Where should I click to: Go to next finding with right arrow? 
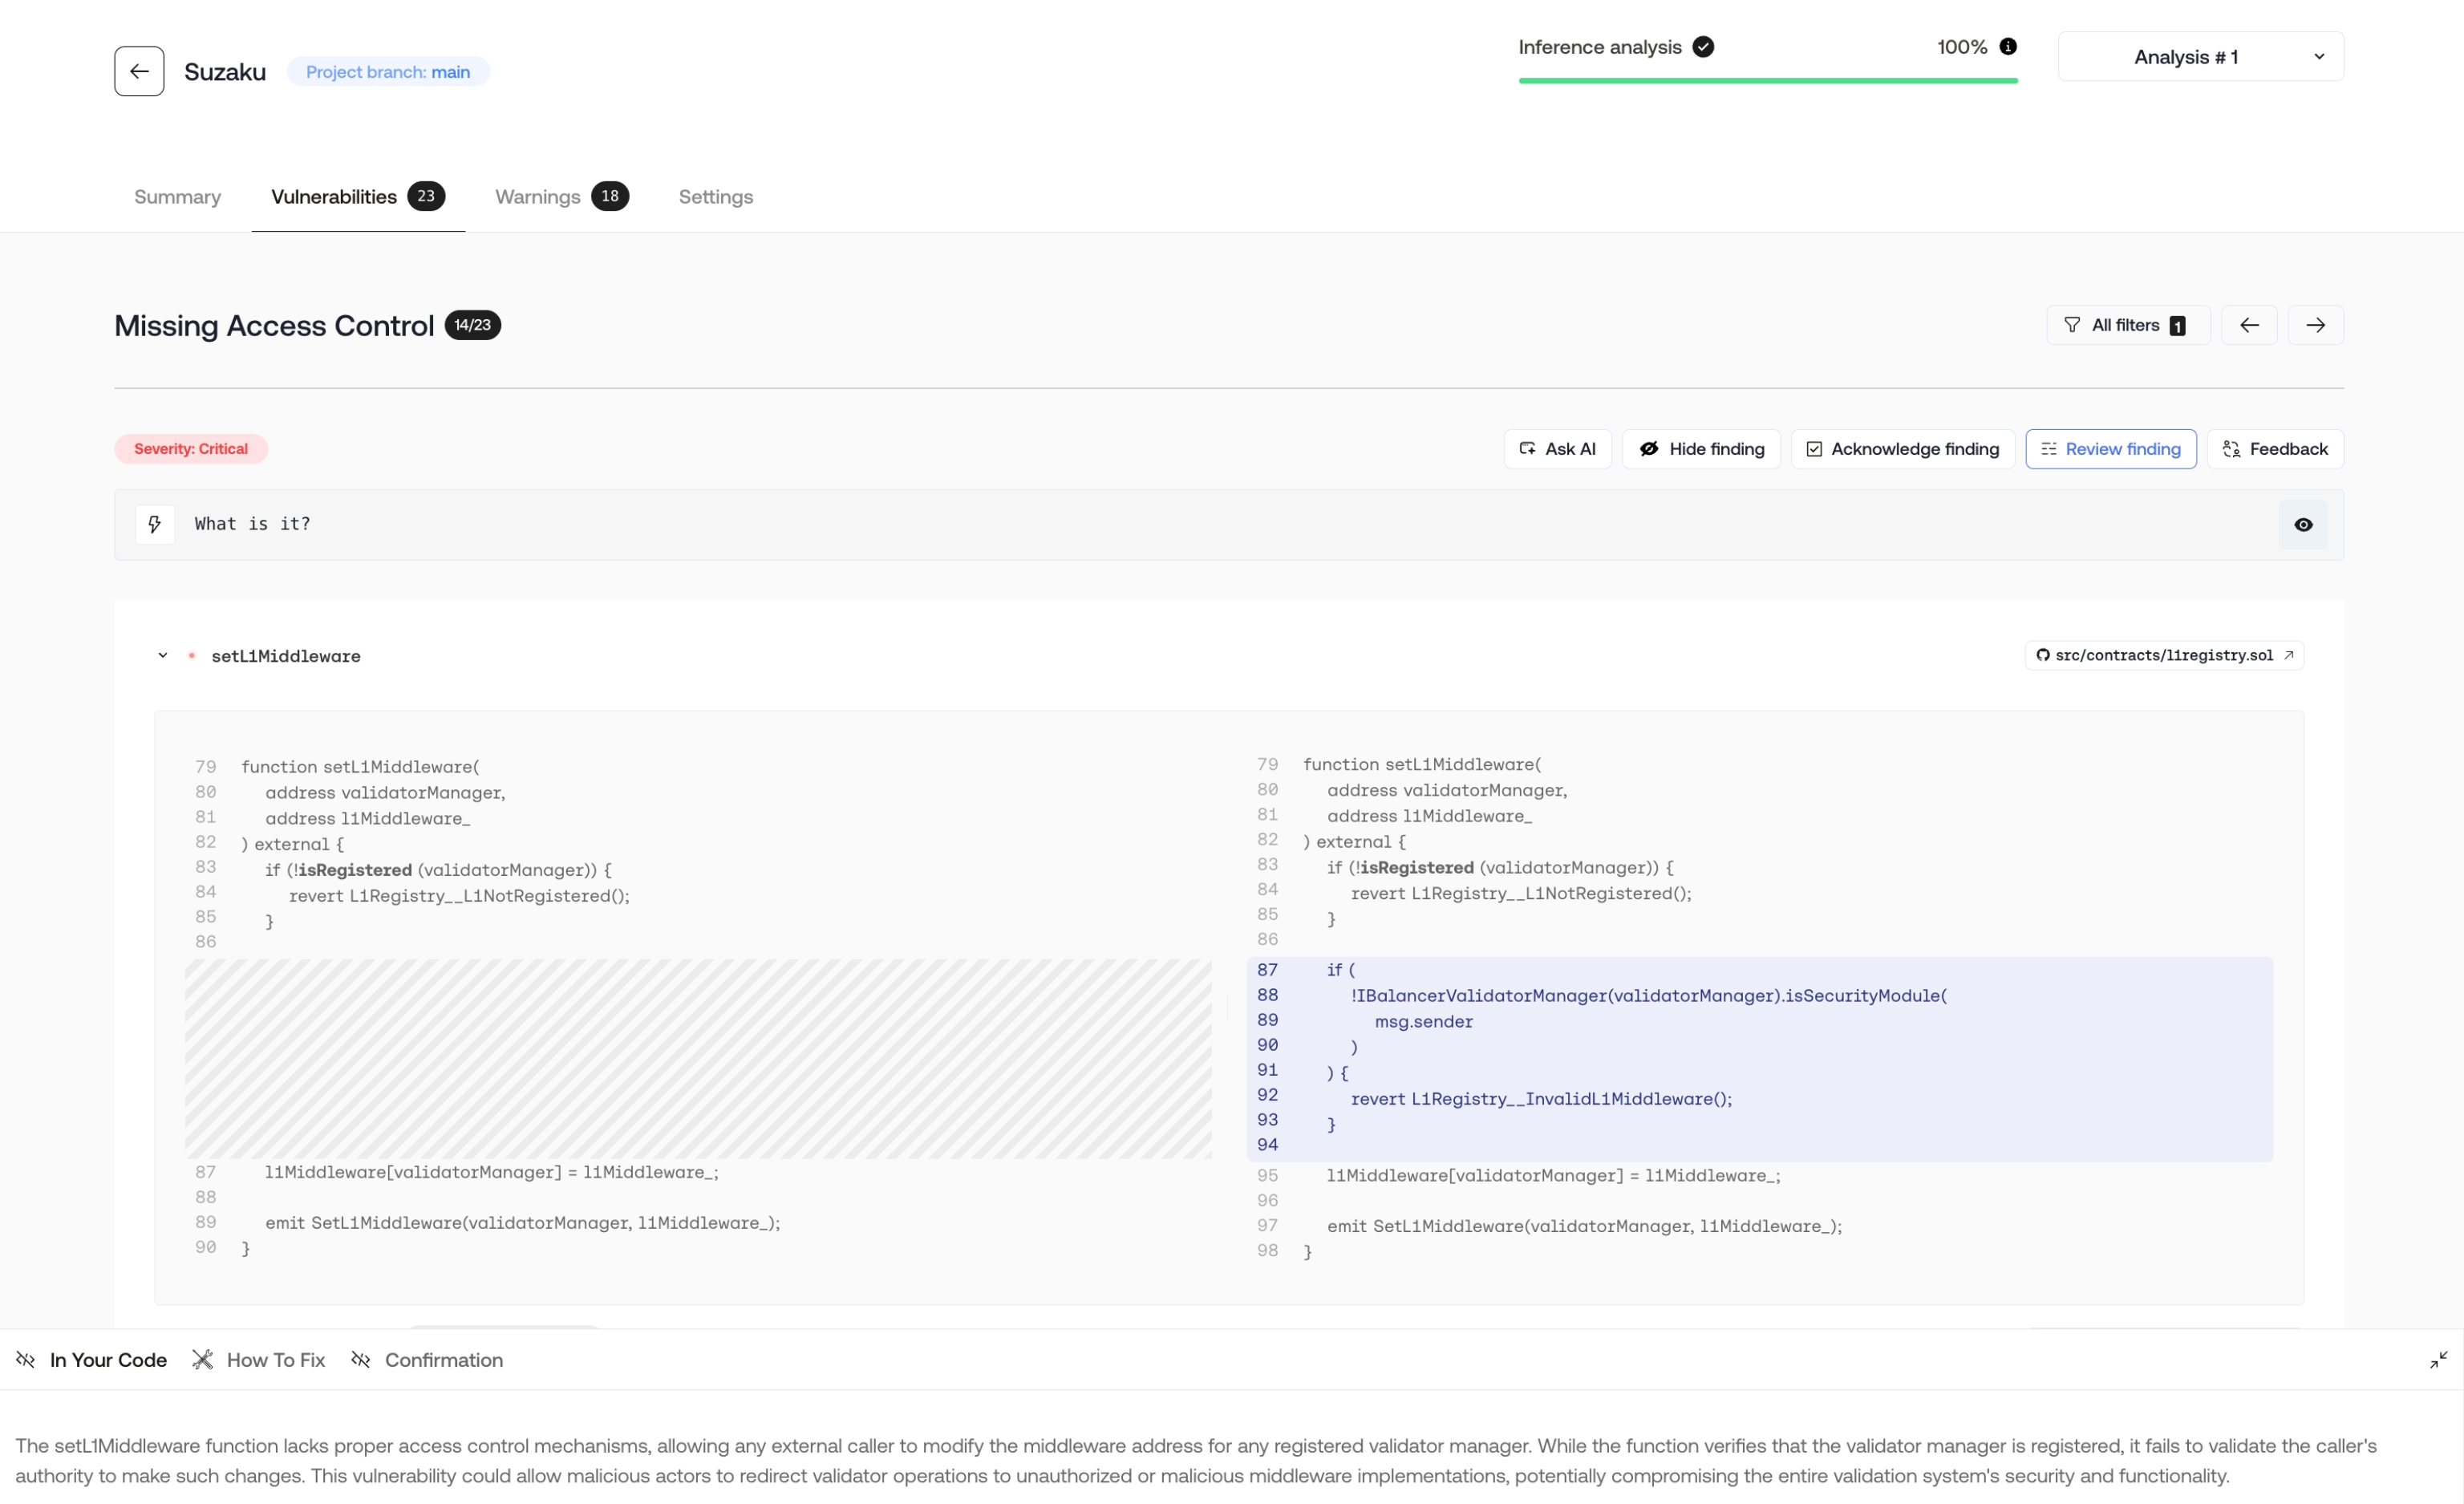(2315, 325)
